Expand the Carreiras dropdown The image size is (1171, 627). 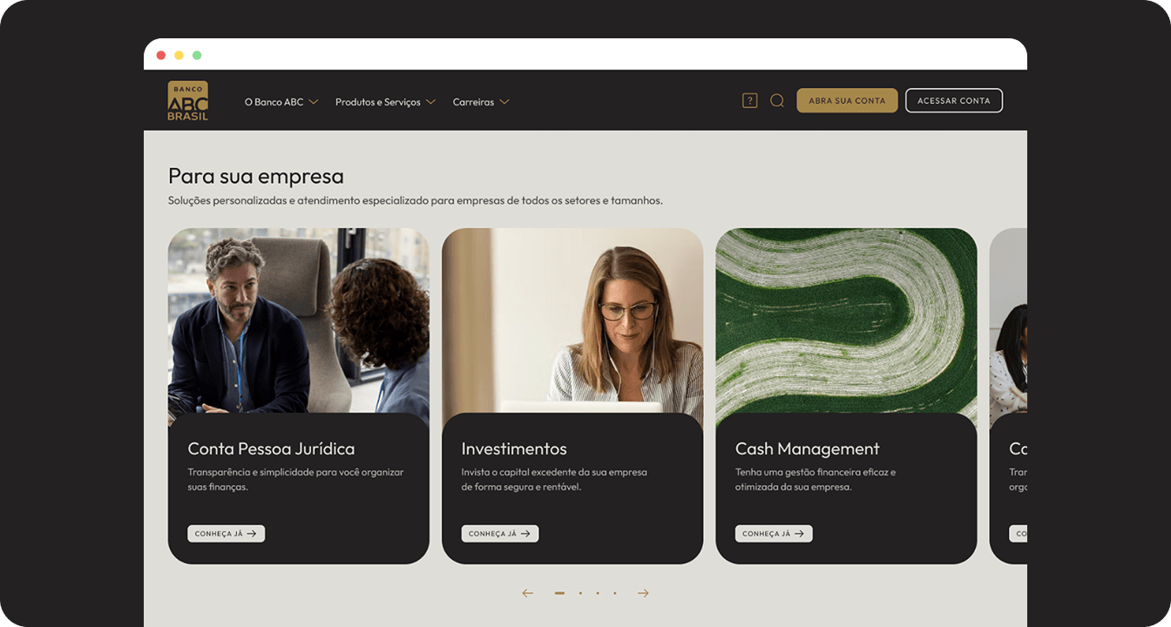click(x=481, y=102)
